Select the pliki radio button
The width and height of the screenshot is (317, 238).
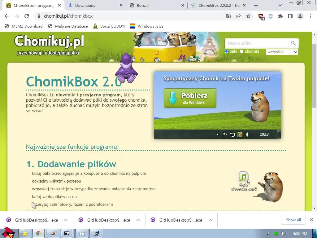pos(226,51)
